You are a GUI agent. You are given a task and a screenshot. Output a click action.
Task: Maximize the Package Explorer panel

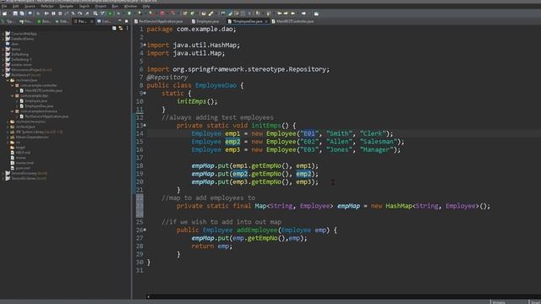click(x=126, y=21)
